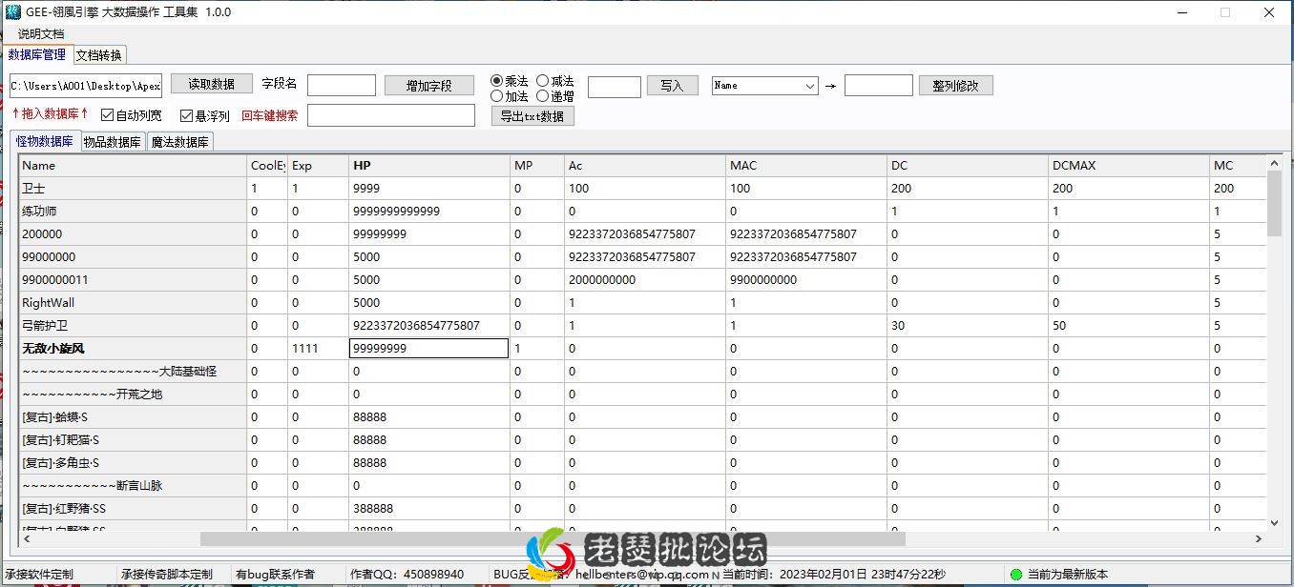
Task: Click the 回车键搜索 search input field
Action: point(390,115)
